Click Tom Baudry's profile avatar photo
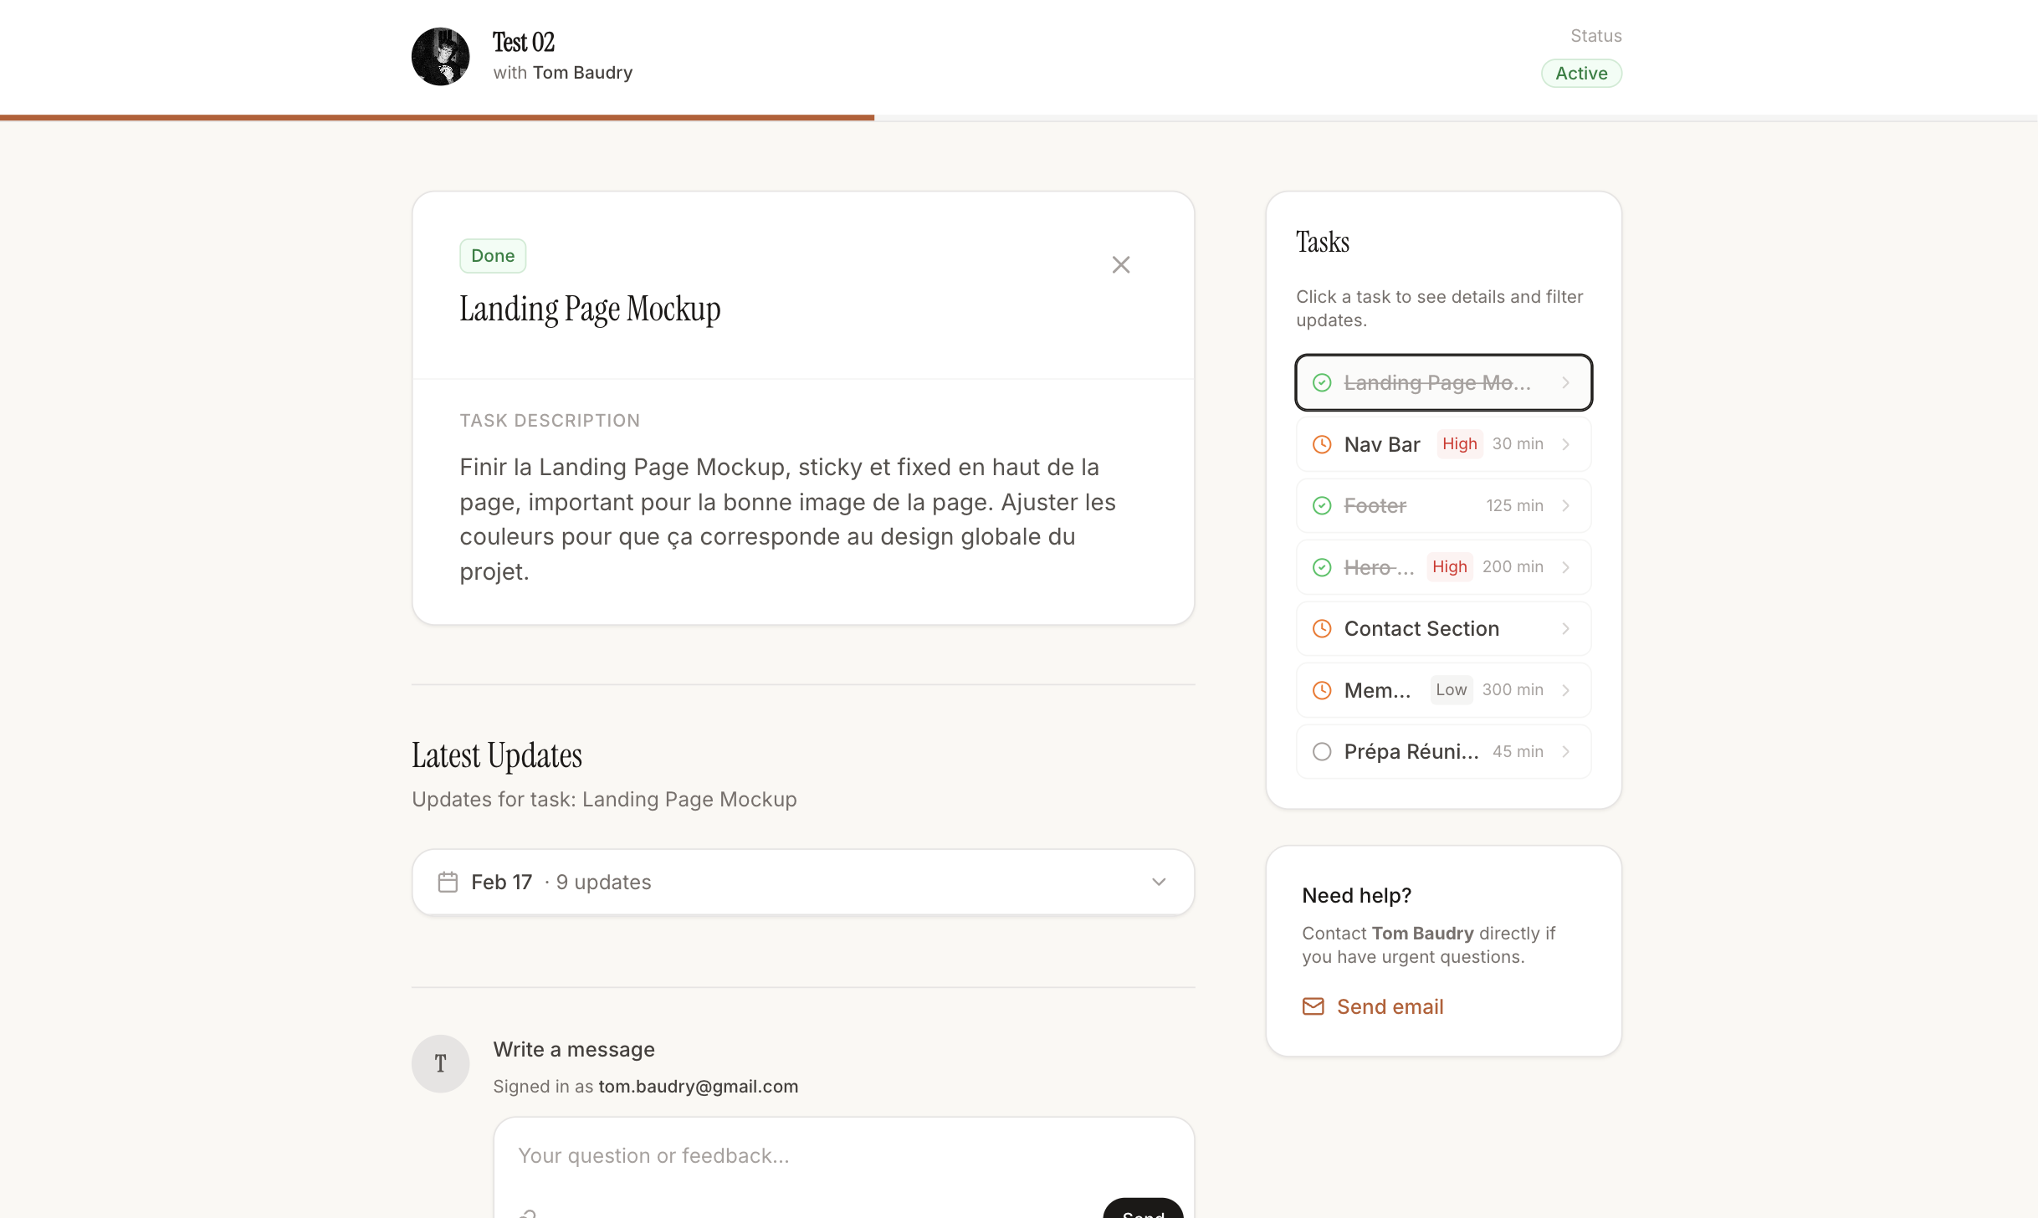This screenshot has width=2038, height=1218. [440, 57]
